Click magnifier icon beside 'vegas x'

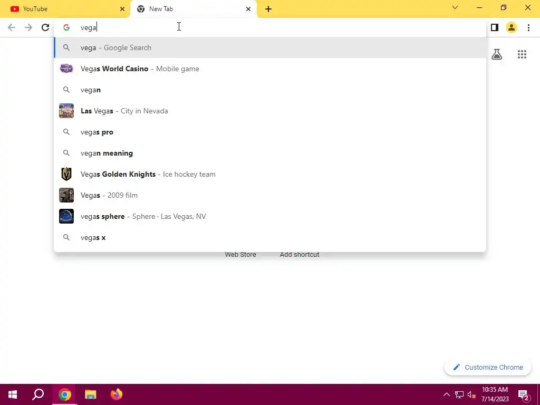coord(66,237)
